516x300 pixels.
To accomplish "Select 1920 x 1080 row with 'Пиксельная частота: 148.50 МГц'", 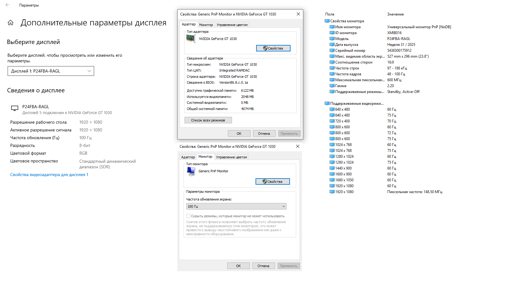I will click(386, 192).
